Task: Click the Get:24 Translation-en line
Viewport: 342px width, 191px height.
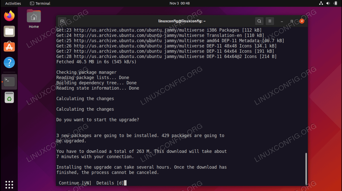Action: 160,35
